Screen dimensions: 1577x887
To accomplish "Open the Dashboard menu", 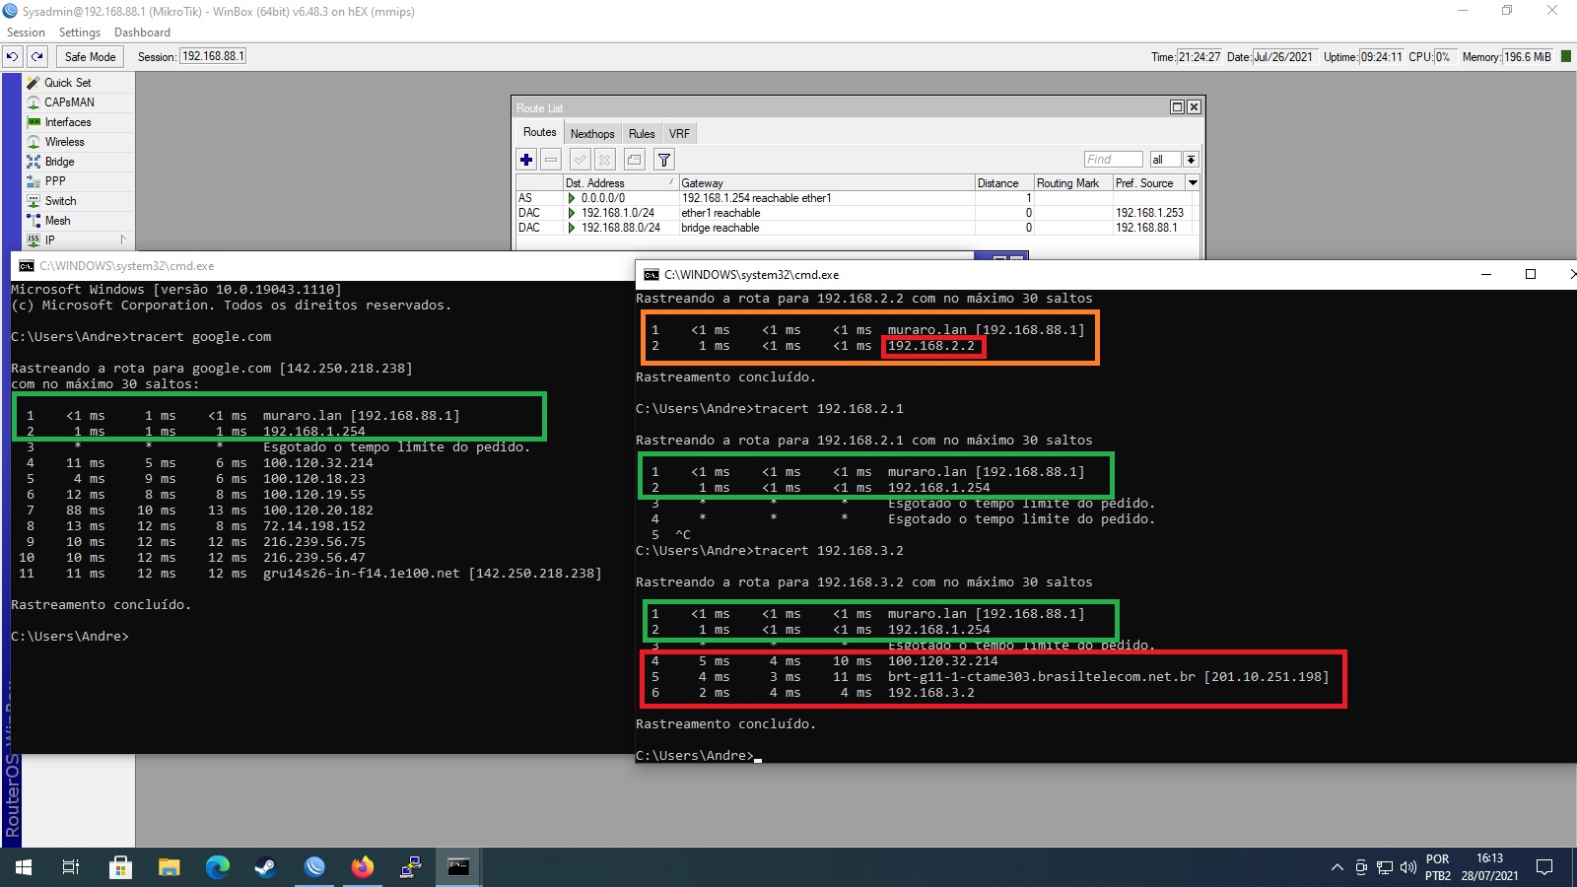I will (x=142, y=33).
